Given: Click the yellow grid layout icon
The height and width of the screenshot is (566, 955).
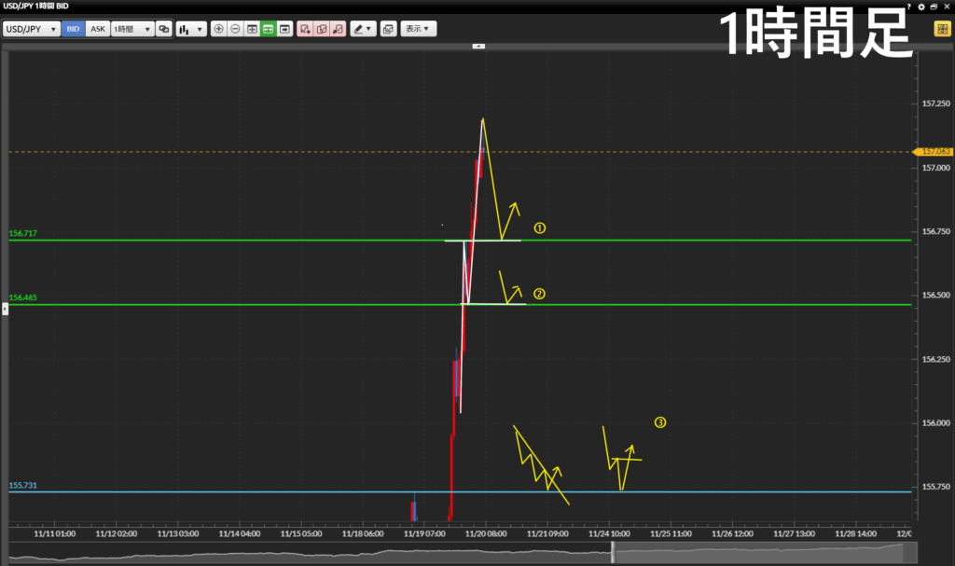Looking at the screenshot, I should pyautogui.click(x=942, y=29).
